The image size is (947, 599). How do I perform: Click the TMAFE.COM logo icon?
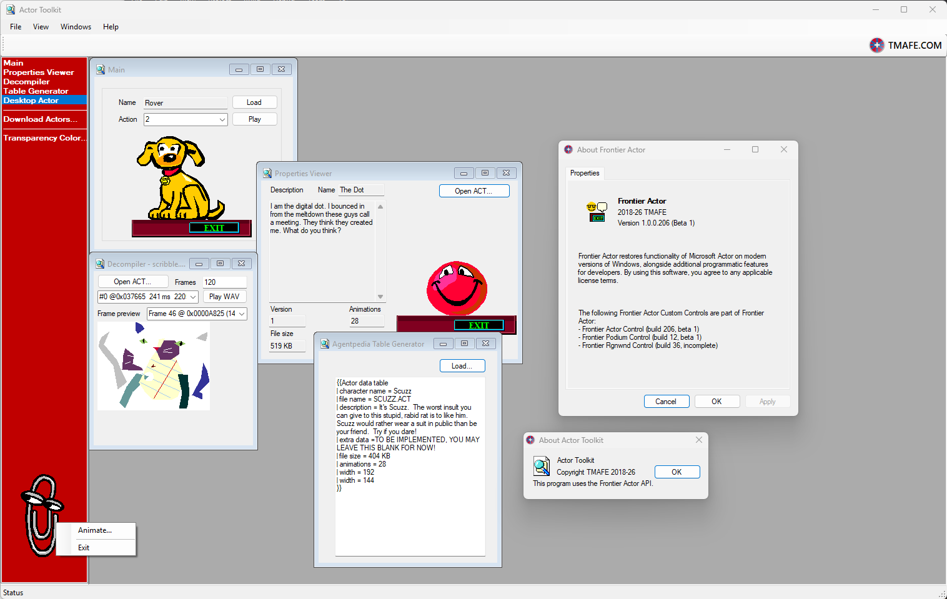877,45
